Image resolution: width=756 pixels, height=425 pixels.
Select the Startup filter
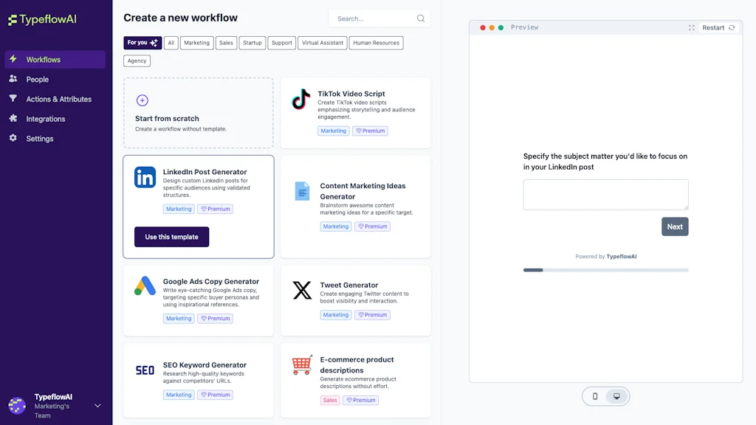252,43
